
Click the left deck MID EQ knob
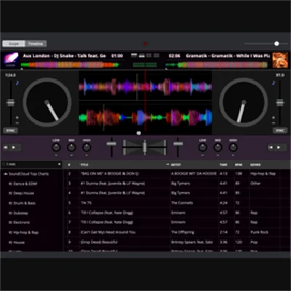pyautogui.click(x=71, y=147)
